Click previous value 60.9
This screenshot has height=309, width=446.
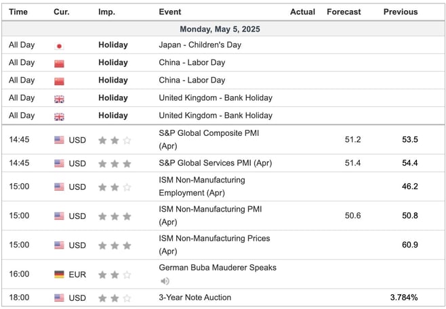pos(410,245)
